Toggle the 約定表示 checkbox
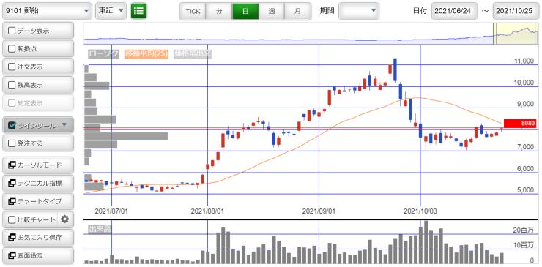 pyautogui.click(x=12, y=103)
